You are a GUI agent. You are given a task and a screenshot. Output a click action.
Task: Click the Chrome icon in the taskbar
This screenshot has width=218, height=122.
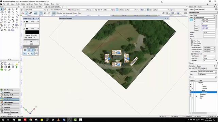(x=31, y=120)
